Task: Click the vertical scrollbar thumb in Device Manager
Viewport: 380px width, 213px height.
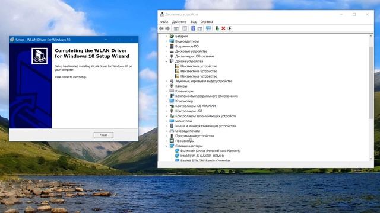Action: (370, 83)
